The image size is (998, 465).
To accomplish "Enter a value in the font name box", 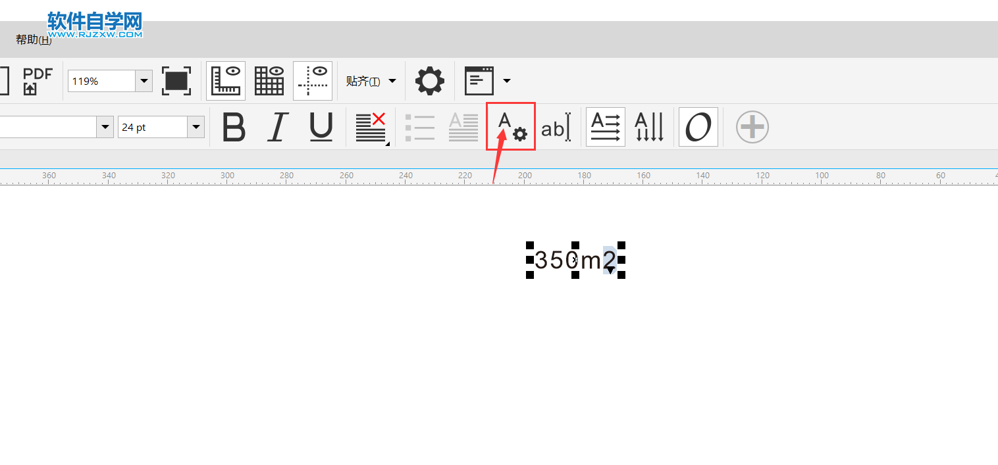I will 46,126.
